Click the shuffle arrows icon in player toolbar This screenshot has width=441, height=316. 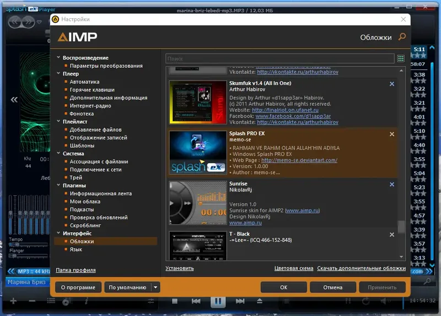click(348, 301)
